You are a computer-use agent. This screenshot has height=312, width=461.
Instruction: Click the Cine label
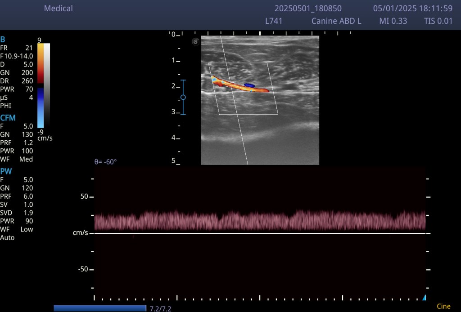(443, 307)
